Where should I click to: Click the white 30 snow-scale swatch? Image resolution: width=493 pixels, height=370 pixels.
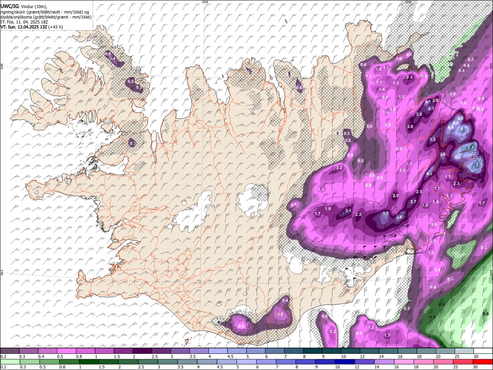click(x=483, y=351)
